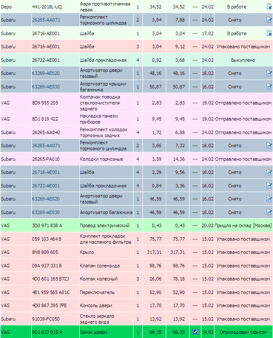This screenshot has width=273, height=338.
Task: Open link 63269-AE030 in Амортизатор багажника row
Action: 46,212
